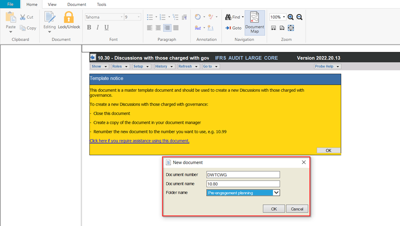400x226 pixels.
Task: Click OK in New document dialog
Action: (x=274, y=209)
